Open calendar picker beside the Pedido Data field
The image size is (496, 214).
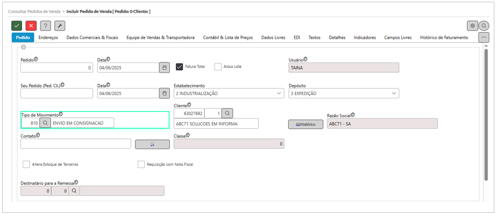coord(164,68)
